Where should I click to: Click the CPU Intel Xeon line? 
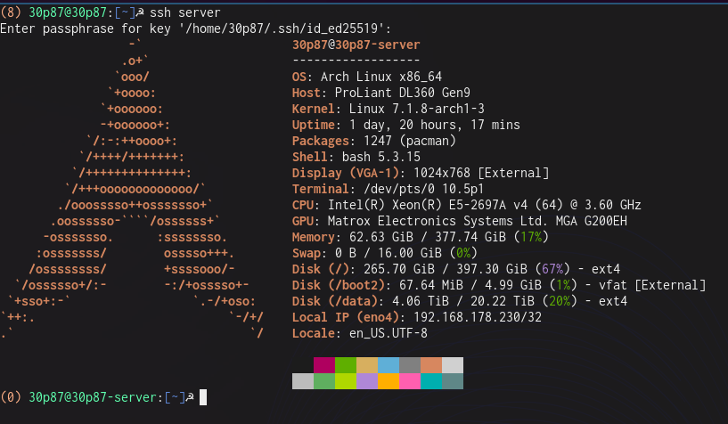pos(467,205)
